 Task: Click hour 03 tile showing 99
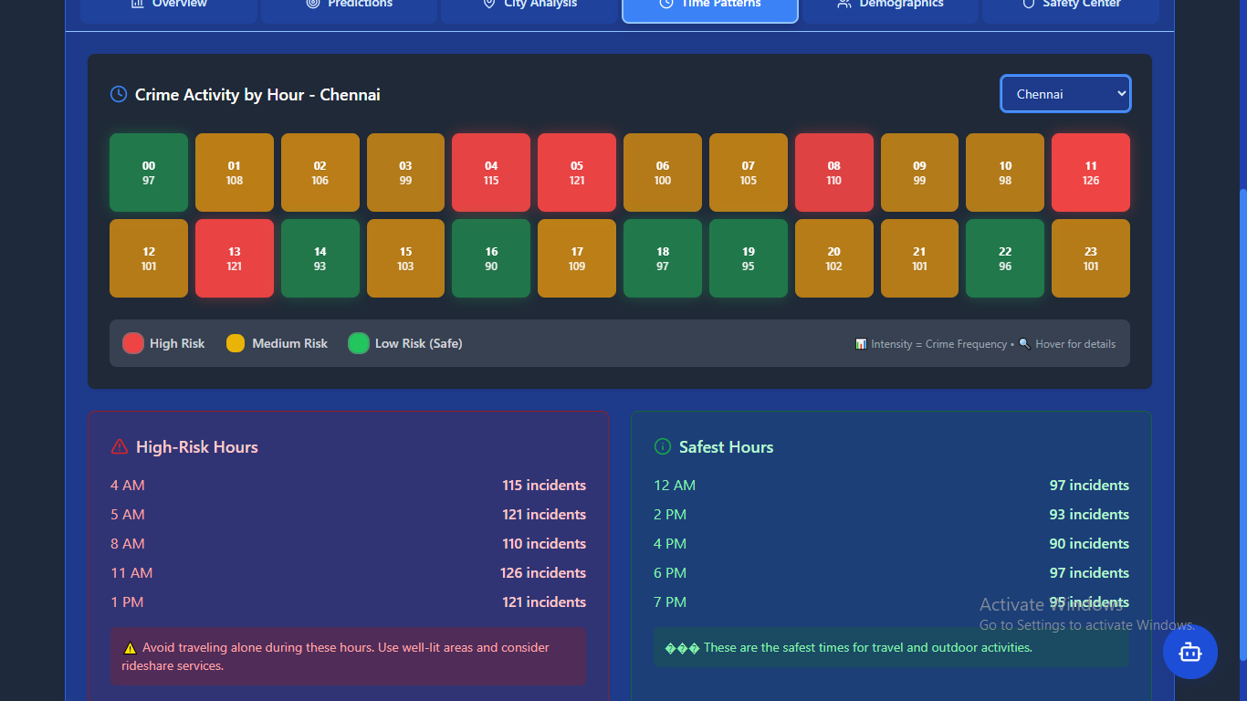[405, 173]
